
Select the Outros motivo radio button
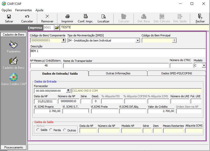coord(65,130)
